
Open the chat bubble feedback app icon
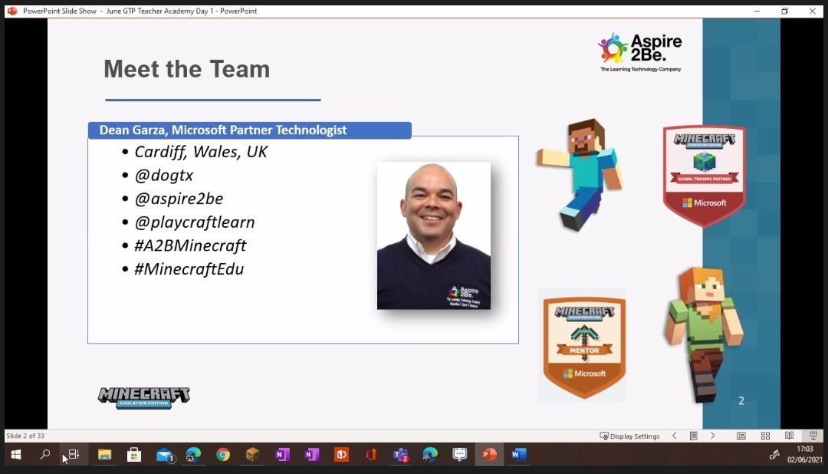(x=459, y=455)
